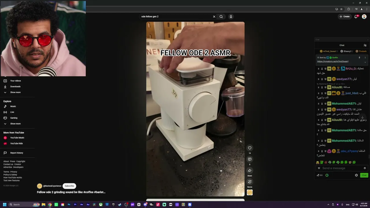Open the browser extensions puzzle icon

tap(349, 9)
